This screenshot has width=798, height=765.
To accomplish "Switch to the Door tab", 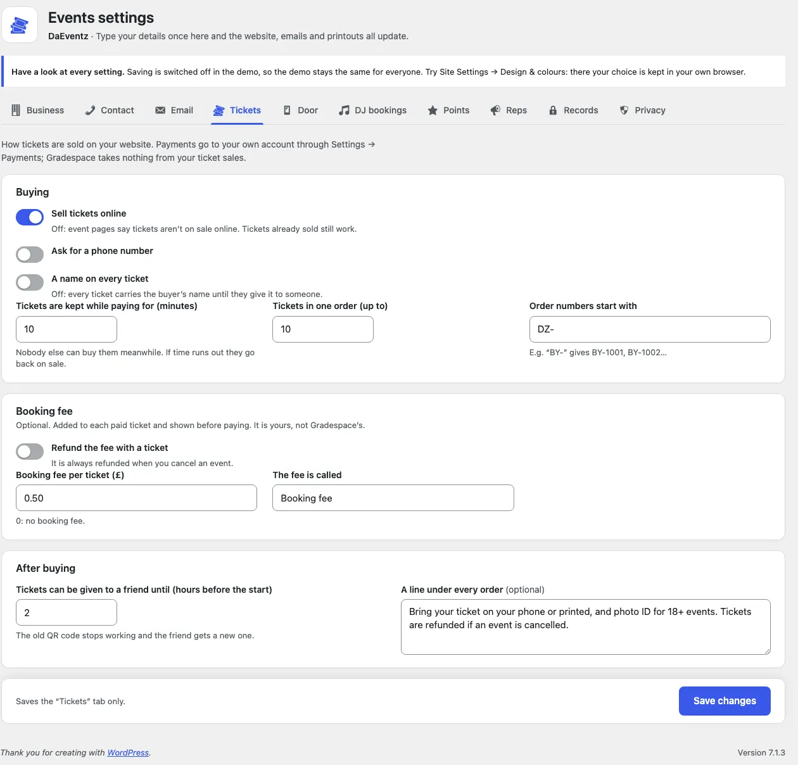I will (x=300, y=110).
